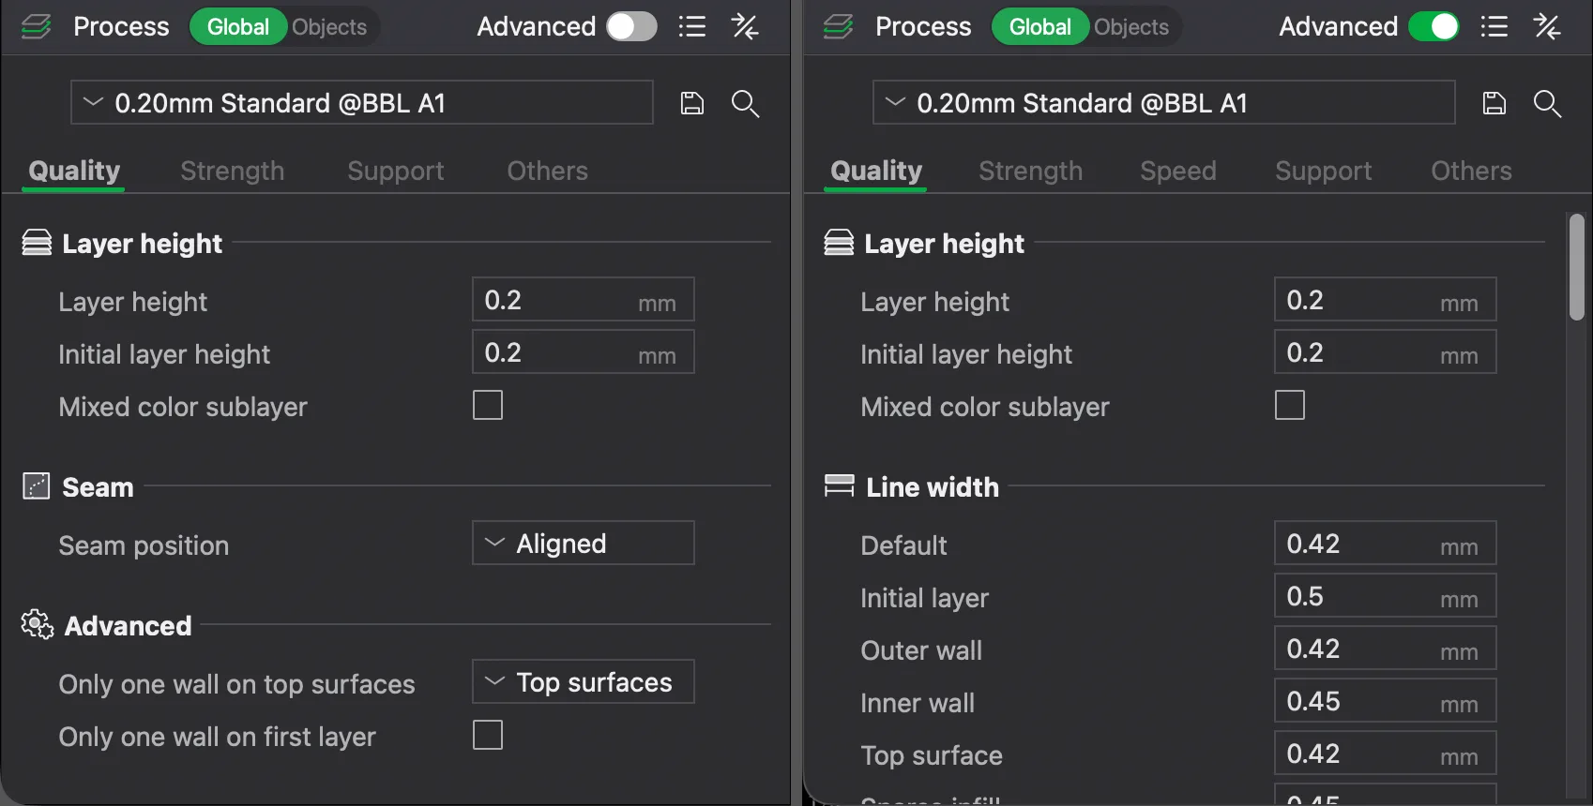Click the Top surface label

click(x=932, y=755)
